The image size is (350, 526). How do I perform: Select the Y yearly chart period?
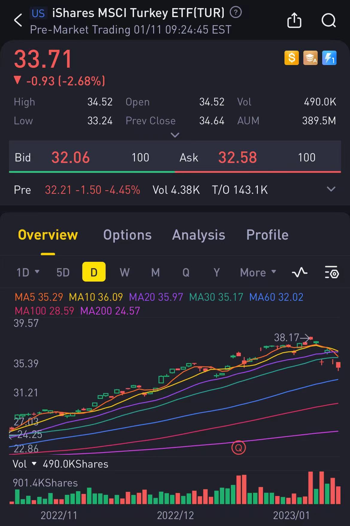(x=217, y=272)
